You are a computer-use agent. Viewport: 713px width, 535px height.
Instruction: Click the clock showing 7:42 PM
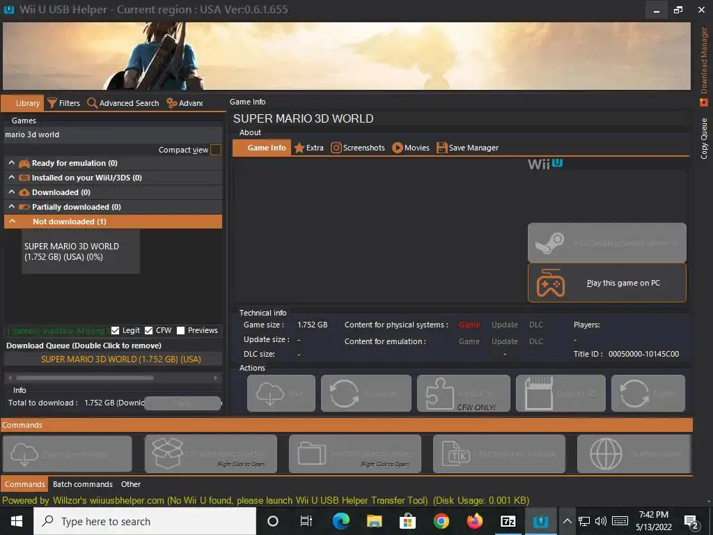(x=653, y=515)
